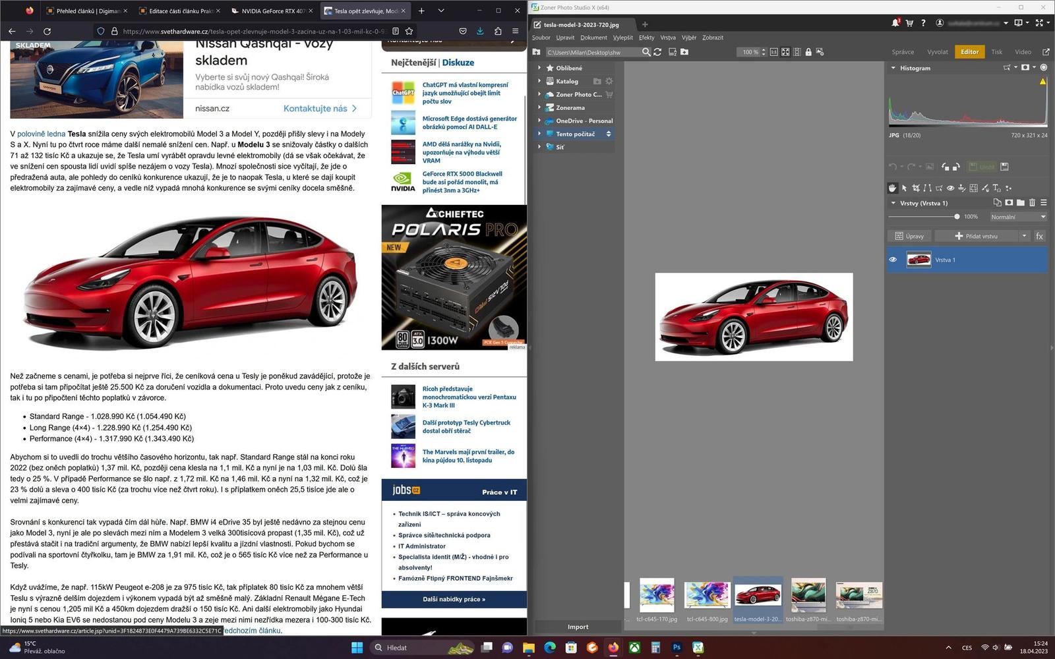Viewport: 1055px width, 659px height.
Task: Click the Přidat vrstvu button
Action: point(977,236)
